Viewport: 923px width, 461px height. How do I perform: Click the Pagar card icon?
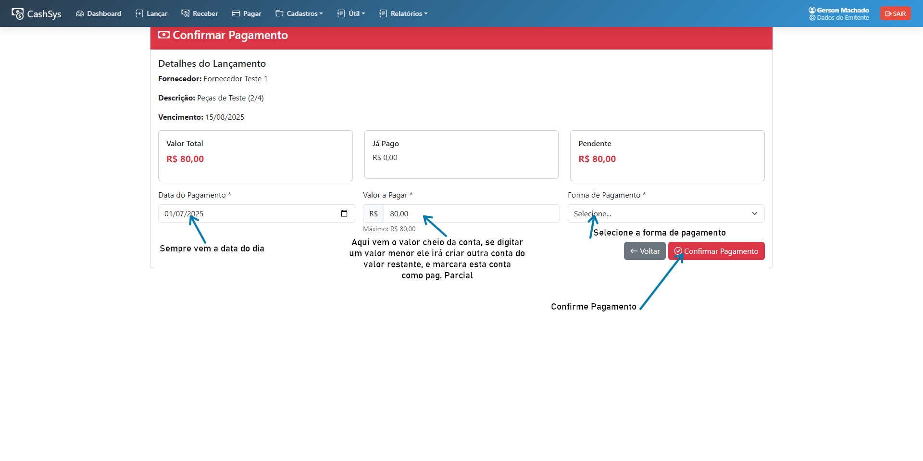tap(236, 13)
